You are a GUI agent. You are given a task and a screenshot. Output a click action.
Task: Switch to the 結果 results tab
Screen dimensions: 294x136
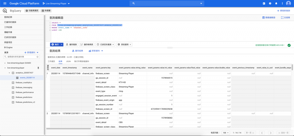[x=60, y=61]
